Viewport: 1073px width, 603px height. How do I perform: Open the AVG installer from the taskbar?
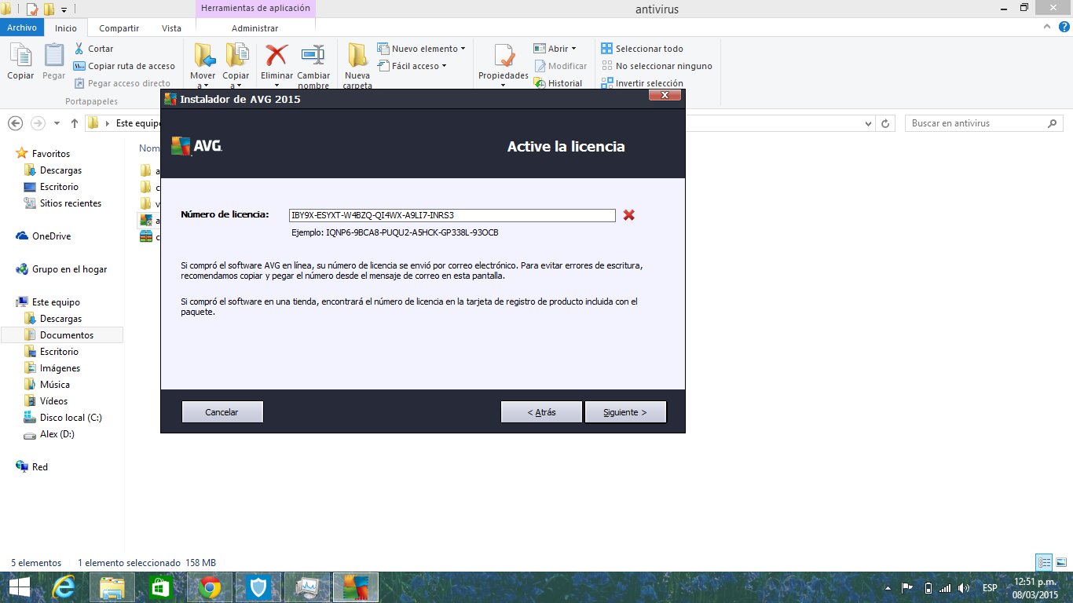[x=354, y=587]
